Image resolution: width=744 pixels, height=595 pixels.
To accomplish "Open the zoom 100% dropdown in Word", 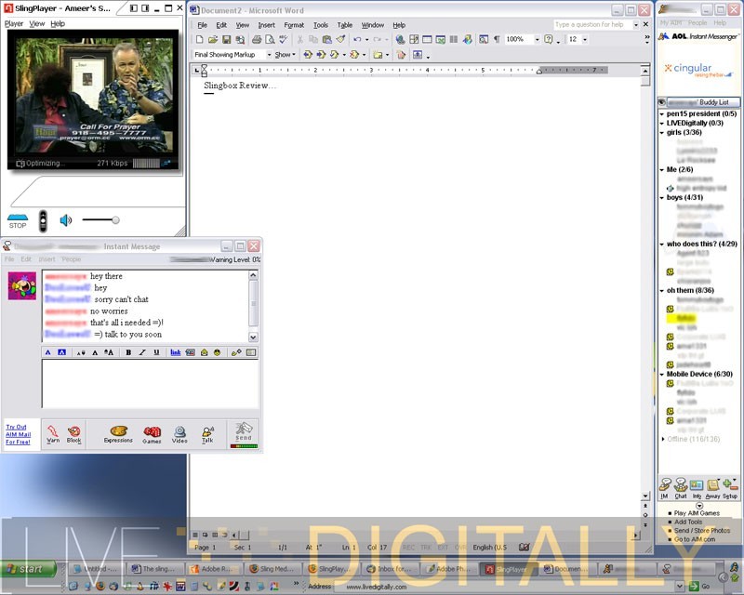I will click(535, 40).
